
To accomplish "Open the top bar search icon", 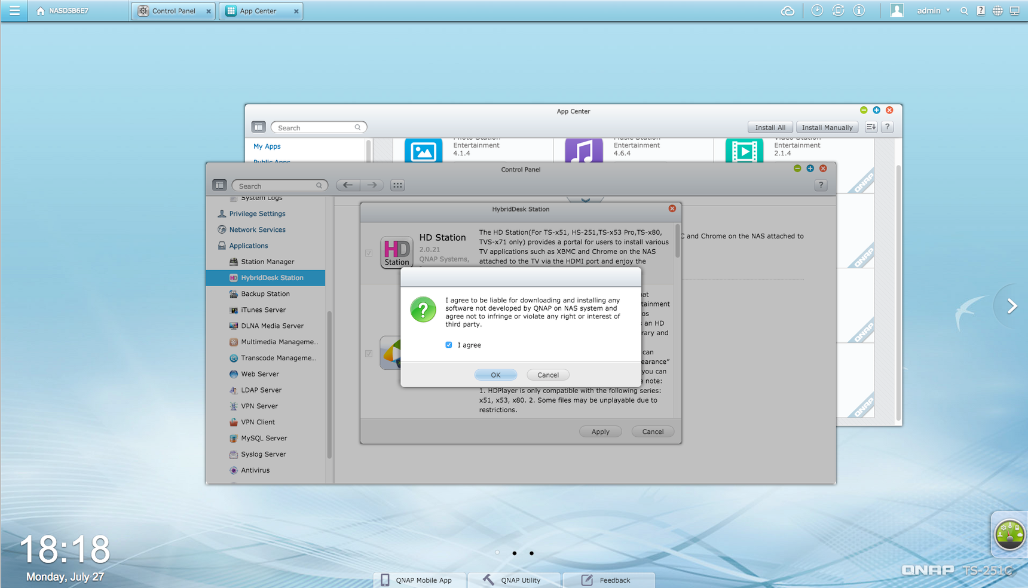I will (964, 11).
